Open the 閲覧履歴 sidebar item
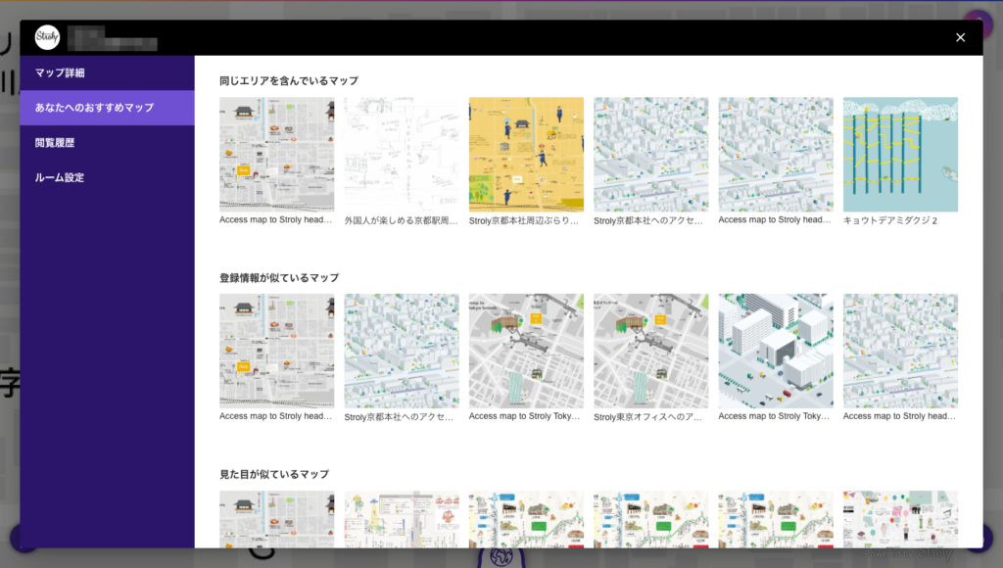 click(x=55, y=143)
